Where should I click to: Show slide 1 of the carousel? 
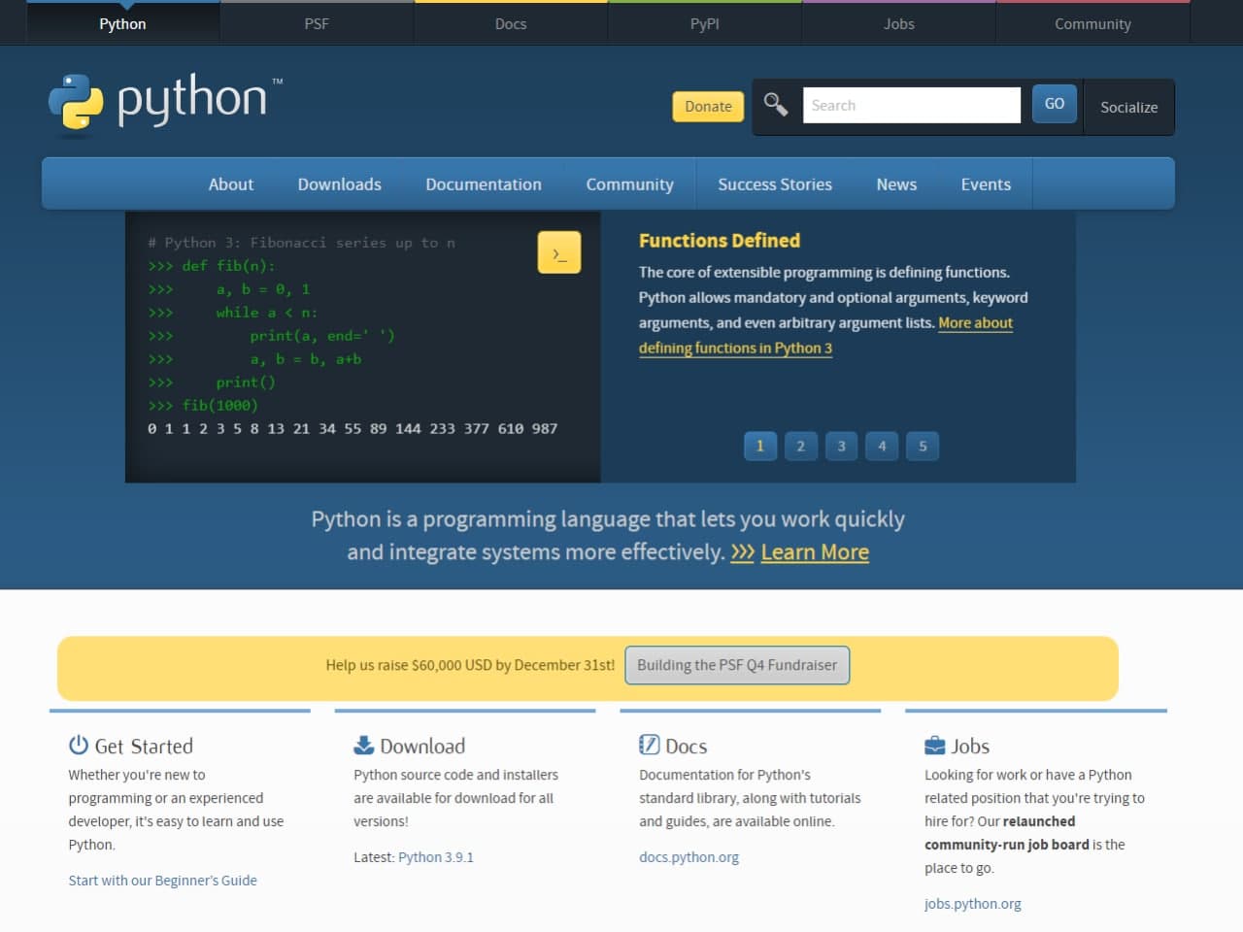(760, 446)
